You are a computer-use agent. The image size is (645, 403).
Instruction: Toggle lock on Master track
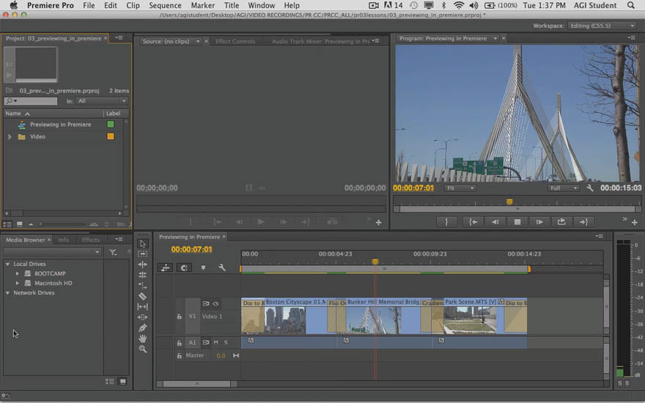pyautogui.click(x=179, y=355)
